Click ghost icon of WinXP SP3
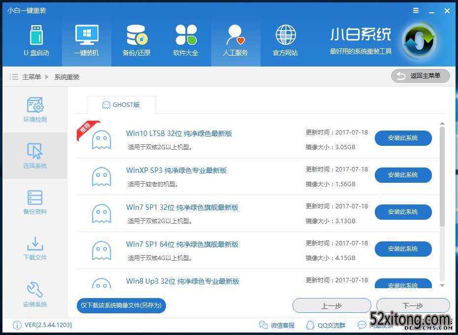Screen dimensions: 458x335 [x=101, y=176]
